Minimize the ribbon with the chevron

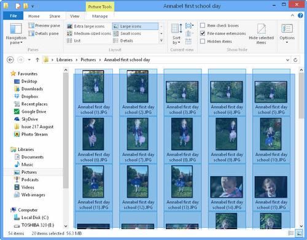pos(292,15)
